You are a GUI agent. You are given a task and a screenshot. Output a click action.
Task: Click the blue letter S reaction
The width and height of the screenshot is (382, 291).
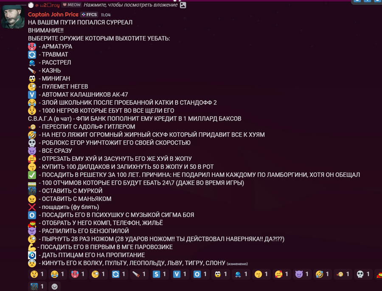159,274
